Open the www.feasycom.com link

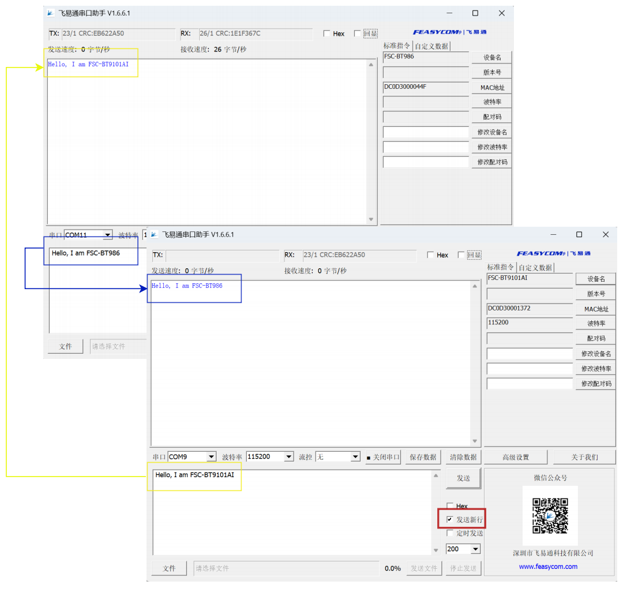[548, 567]
